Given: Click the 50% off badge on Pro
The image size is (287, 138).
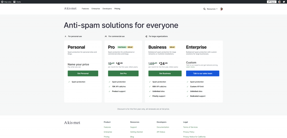Looking at the screenshot, I should pos(130,47).
